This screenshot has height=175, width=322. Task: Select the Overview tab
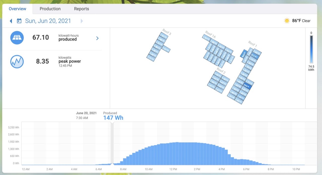(x=17, y=9)
